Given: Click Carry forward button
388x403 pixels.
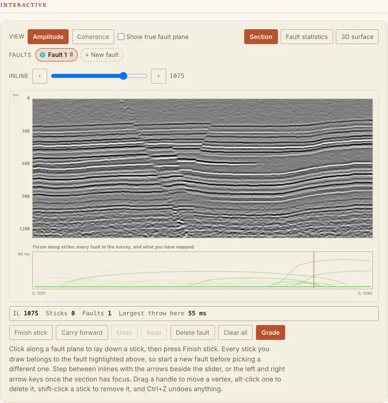Looking at the screenshot, I should pyautogui.click(x=82, y=332).
